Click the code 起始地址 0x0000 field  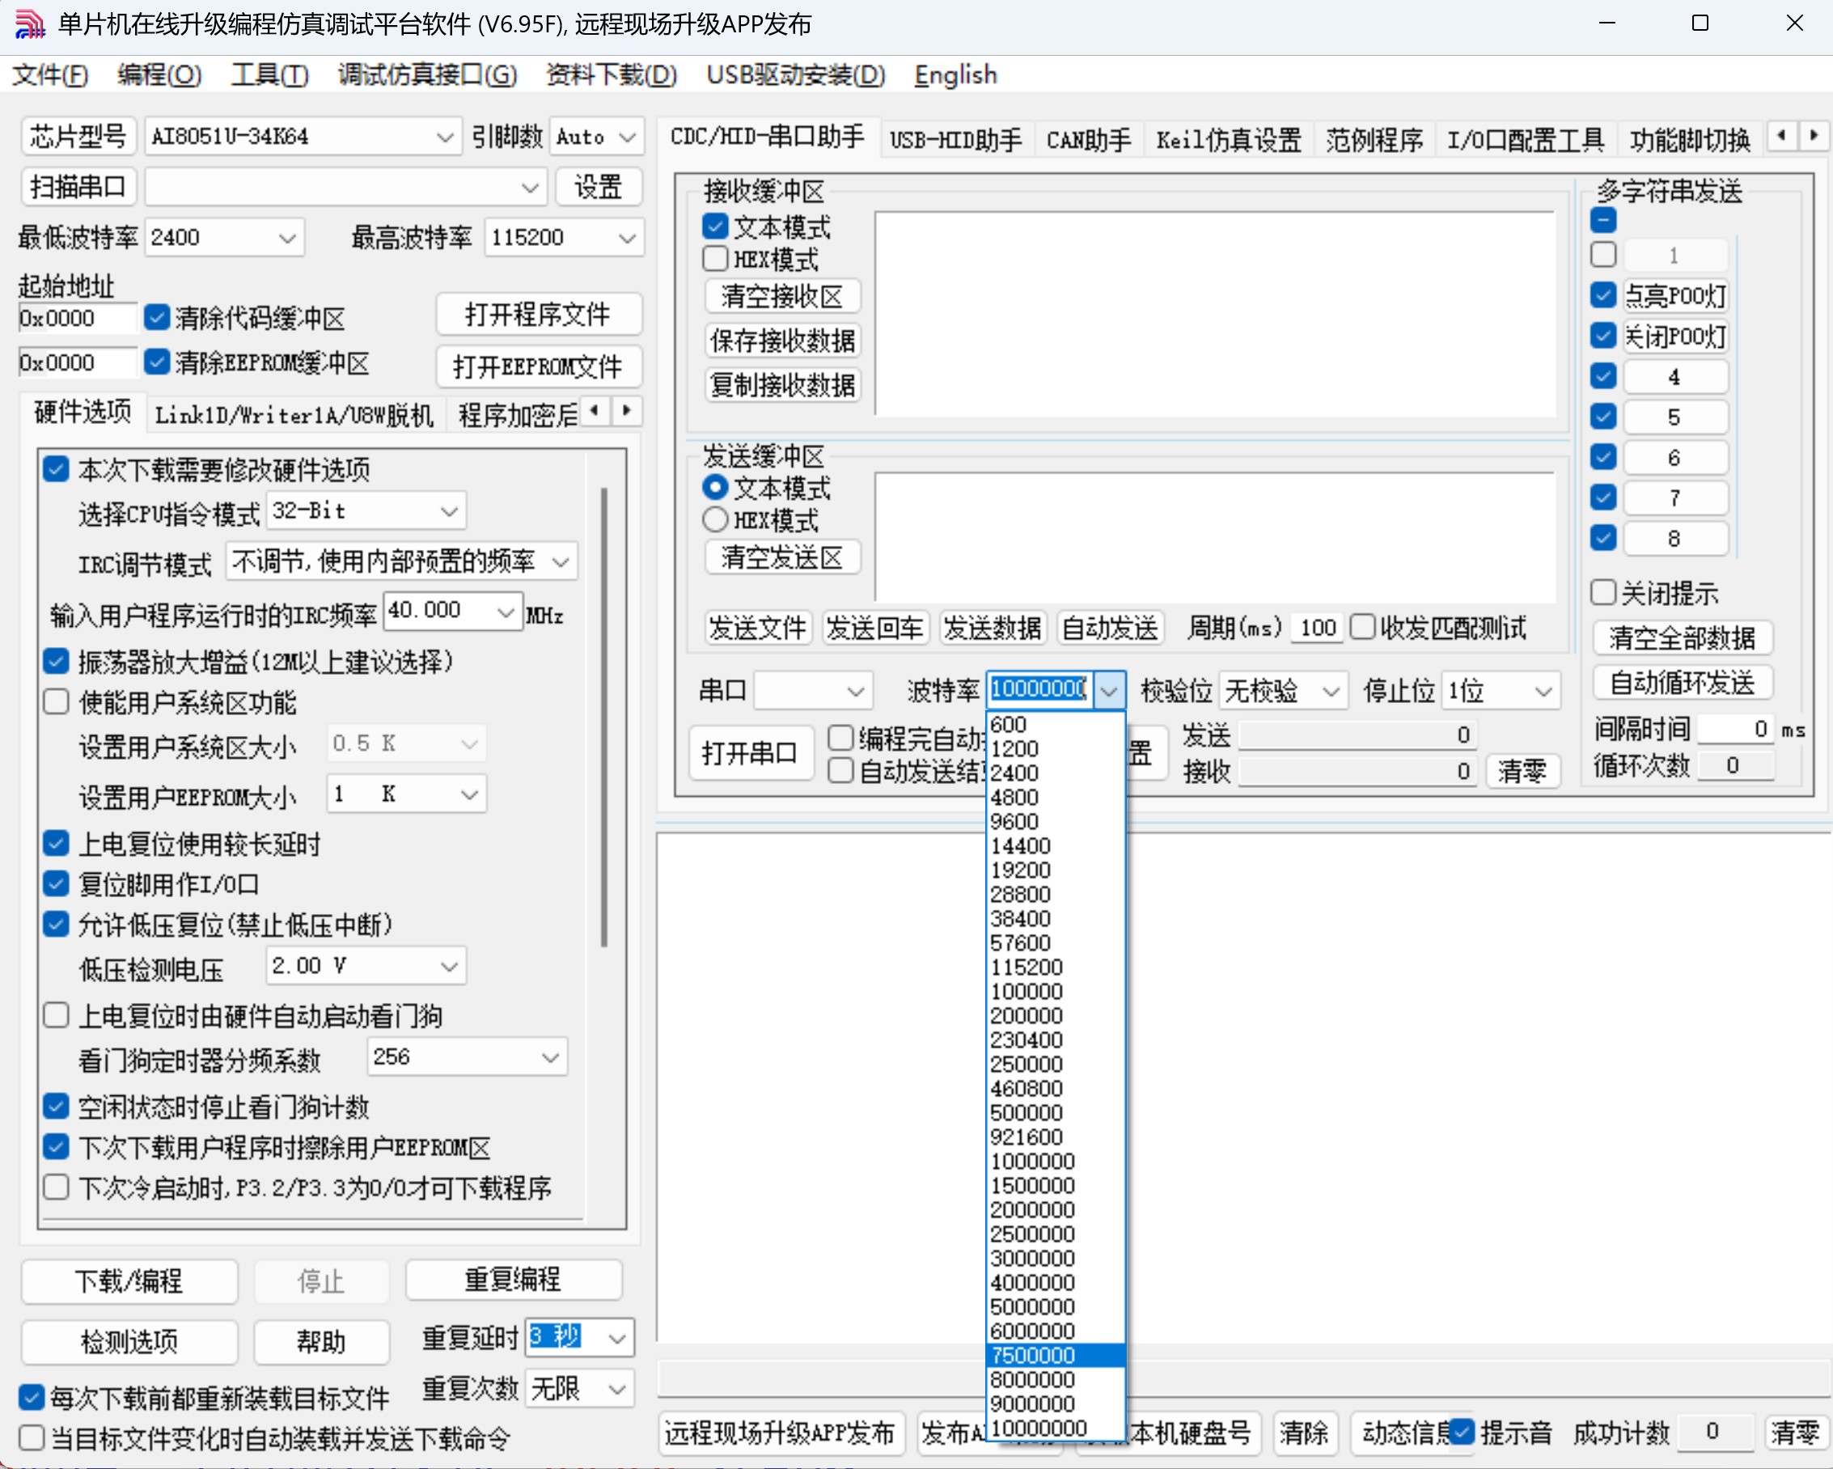[x=77, y=319]
